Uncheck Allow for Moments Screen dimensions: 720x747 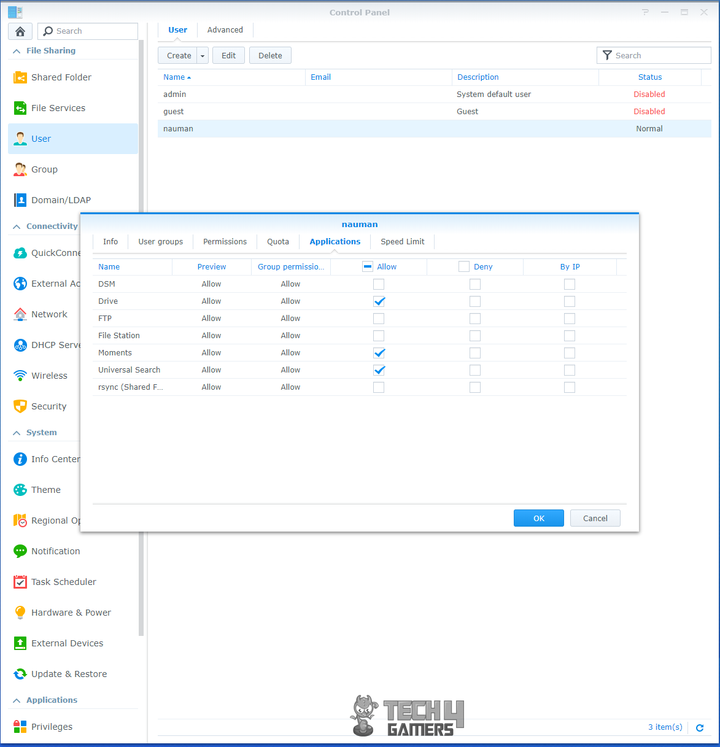pos(379,353)
